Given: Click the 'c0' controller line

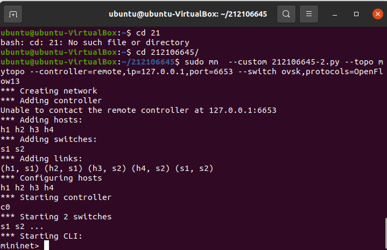Looking at the screenshot, I should coord(5,207).
